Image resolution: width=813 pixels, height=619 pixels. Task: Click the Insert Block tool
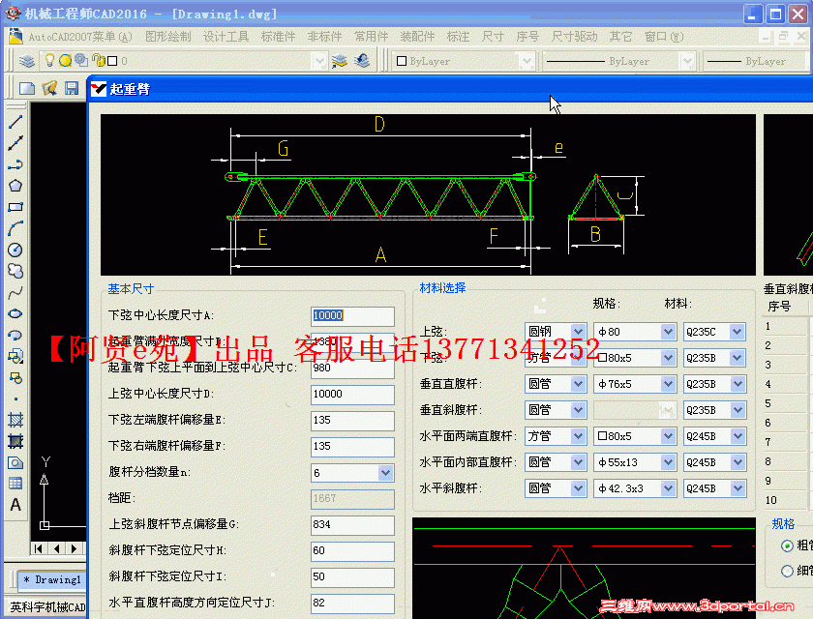[x=15, y=356]
